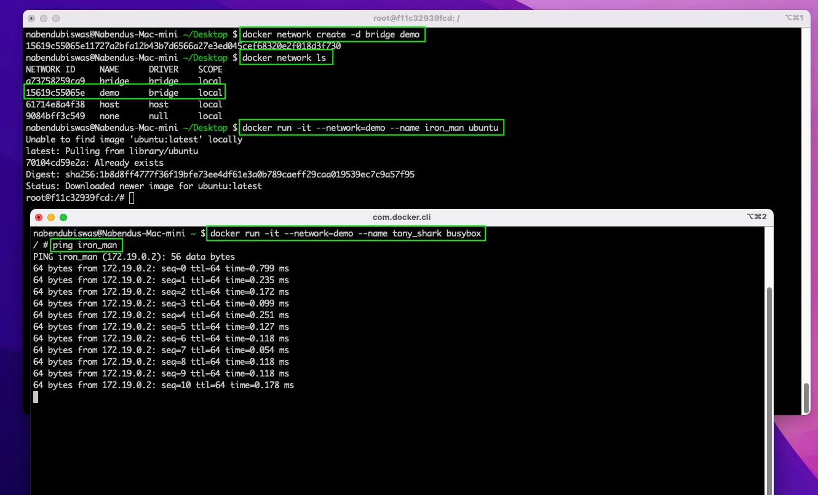Click the 'PING iron_man (172.19.0.2)' line
The height and width of the screenshot is (495, 818).
click(x=134, y=257)
